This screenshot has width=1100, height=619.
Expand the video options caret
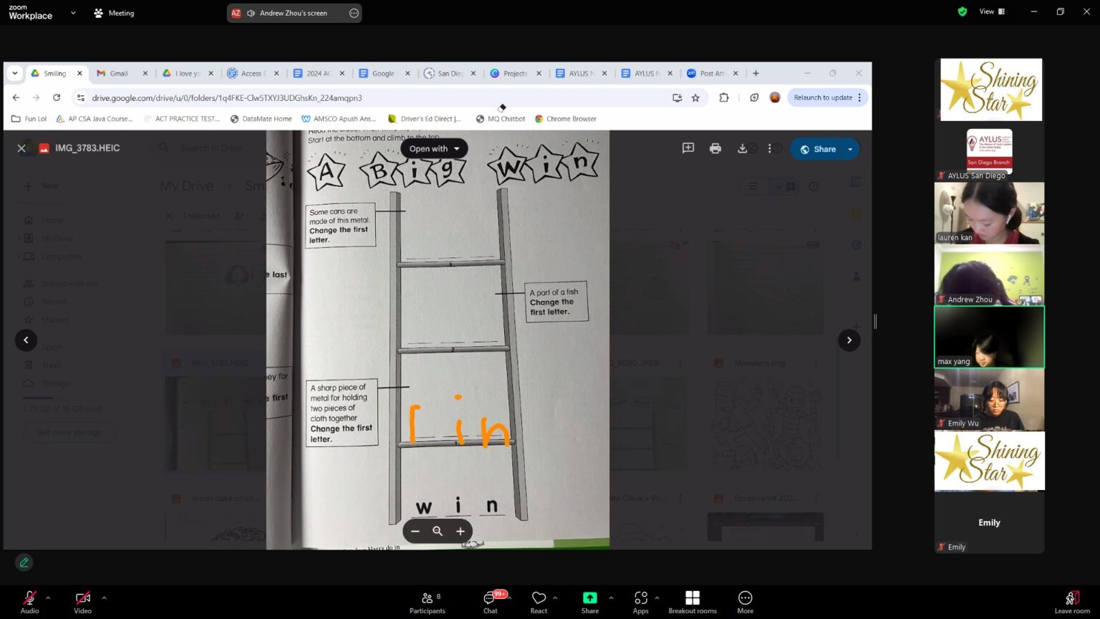point(104,598)
